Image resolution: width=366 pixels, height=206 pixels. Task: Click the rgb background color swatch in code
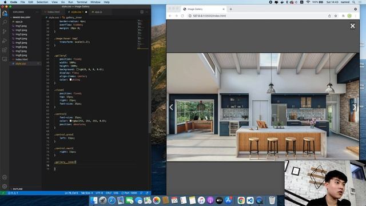tap(78, 69)
